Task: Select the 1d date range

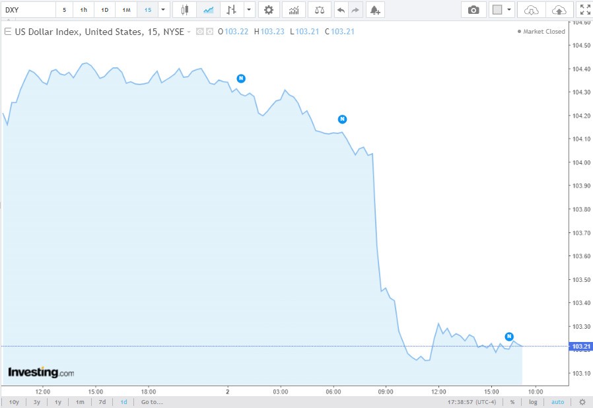Action: (x=123, y=402)
